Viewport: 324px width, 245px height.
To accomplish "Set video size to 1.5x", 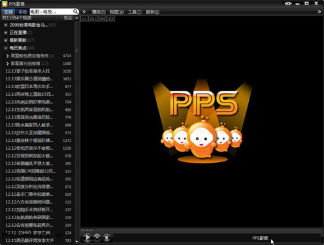I will point(93,19).
